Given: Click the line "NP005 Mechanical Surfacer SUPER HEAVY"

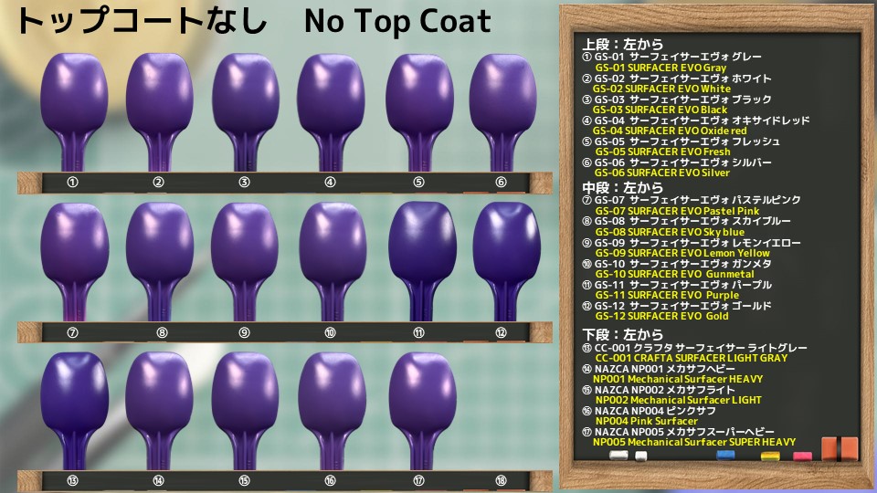Looking at the screenshot, I should (694, 442).
